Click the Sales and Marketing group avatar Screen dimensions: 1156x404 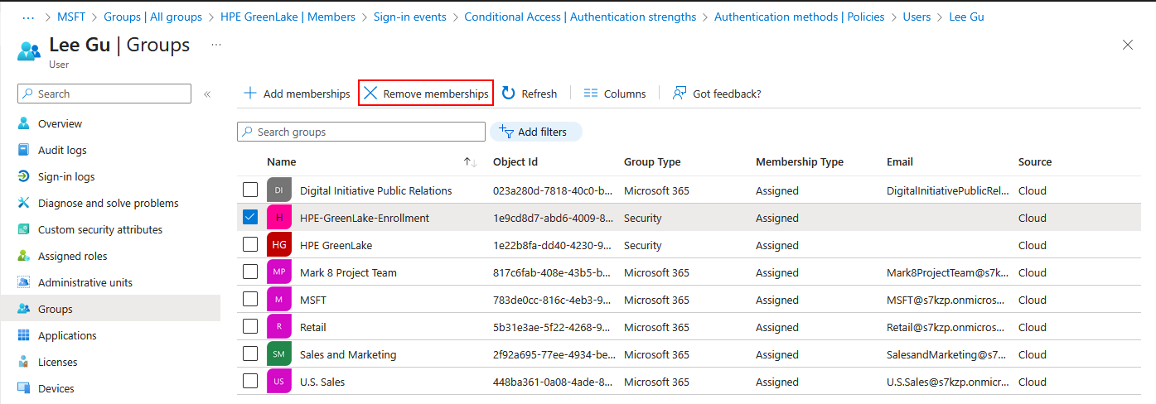tap(278, 354)
